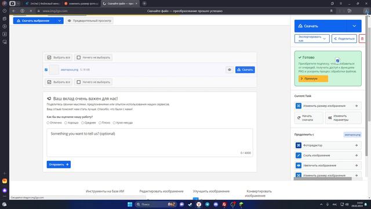Open Steam from the taskbar
371x209 pixels.
pyautogui.click(x=190, y=204)
